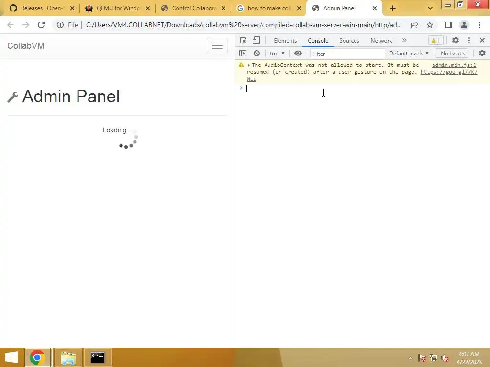Click the console Filter input field
Viewport: 490px width, 367px height.
point(347,54)
